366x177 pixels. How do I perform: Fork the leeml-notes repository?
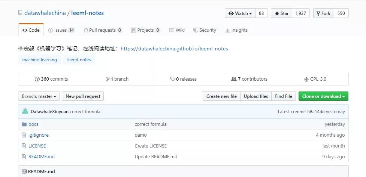tap(324, 13)
